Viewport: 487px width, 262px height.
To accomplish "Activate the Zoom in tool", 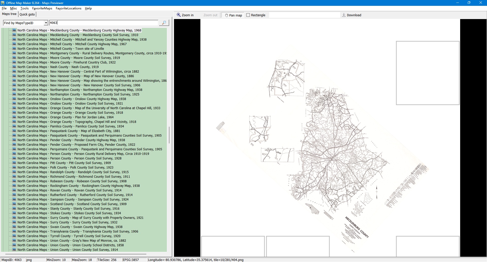I will [185, 15].
